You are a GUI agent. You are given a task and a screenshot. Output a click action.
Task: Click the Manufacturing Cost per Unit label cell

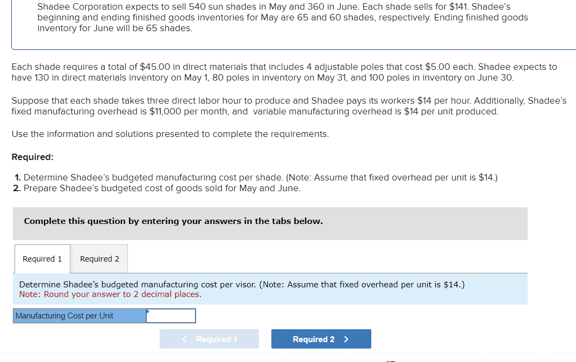coord(80,316)
